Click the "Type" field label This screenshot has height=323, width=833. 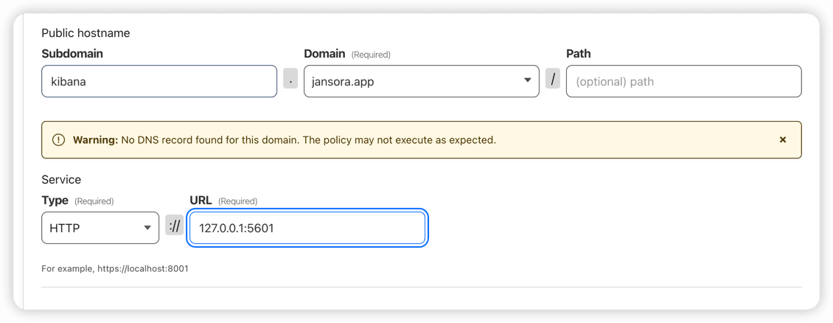pos(55,201)
